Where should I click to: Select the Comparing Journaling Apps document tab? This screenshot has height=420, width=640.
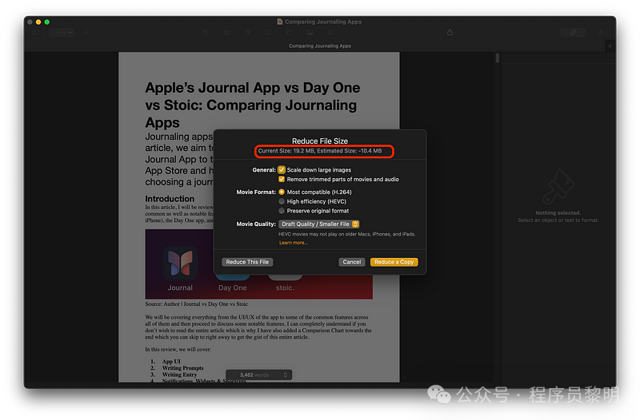(x=319, y=46)
